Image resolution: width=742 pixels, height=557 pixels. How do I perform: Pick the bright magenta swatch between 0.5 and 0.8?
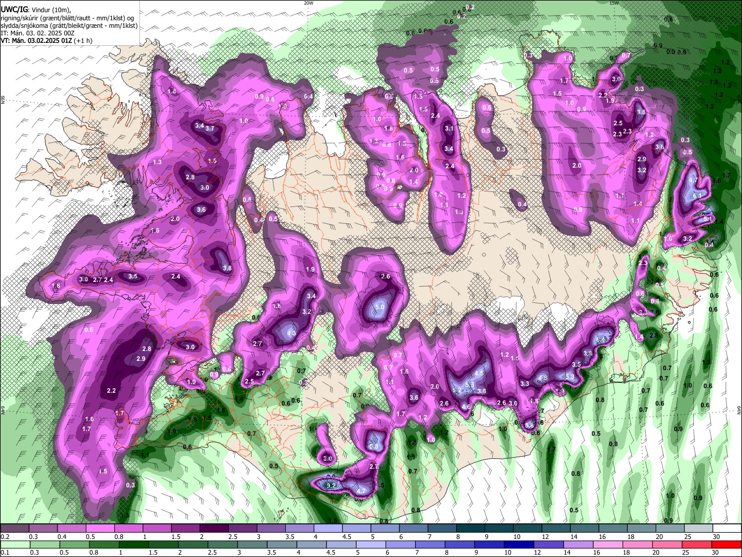[x=100, y=529]
